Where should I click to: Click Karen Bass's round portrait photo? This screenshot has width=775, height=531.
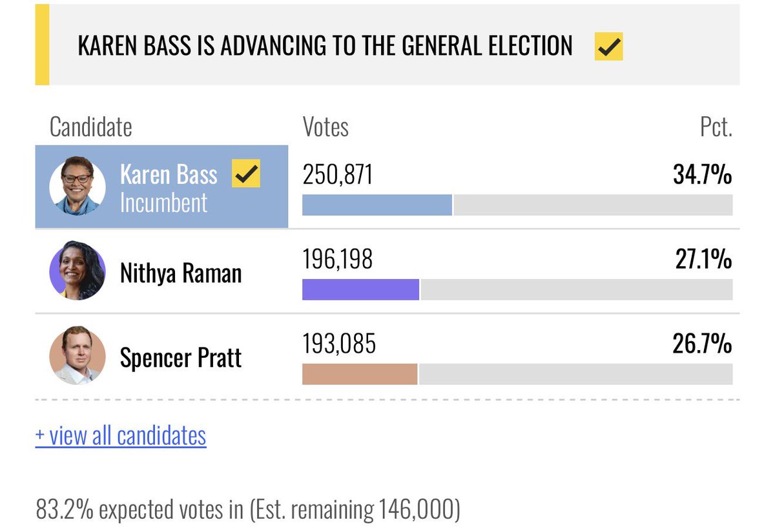pyautogui.click(x=77, y=187)
